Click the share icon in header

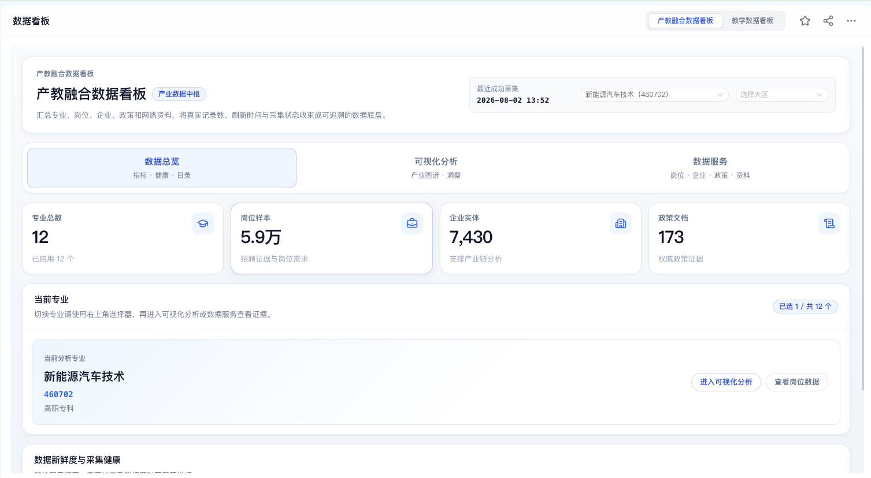tap(828, 21)
